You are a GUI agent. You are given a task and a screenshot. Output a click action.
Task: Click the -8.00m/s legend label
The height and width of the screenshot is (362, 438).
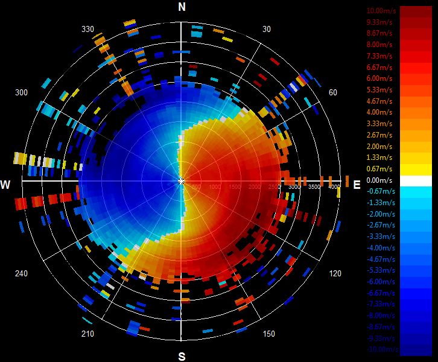click(x=381, y=316)
